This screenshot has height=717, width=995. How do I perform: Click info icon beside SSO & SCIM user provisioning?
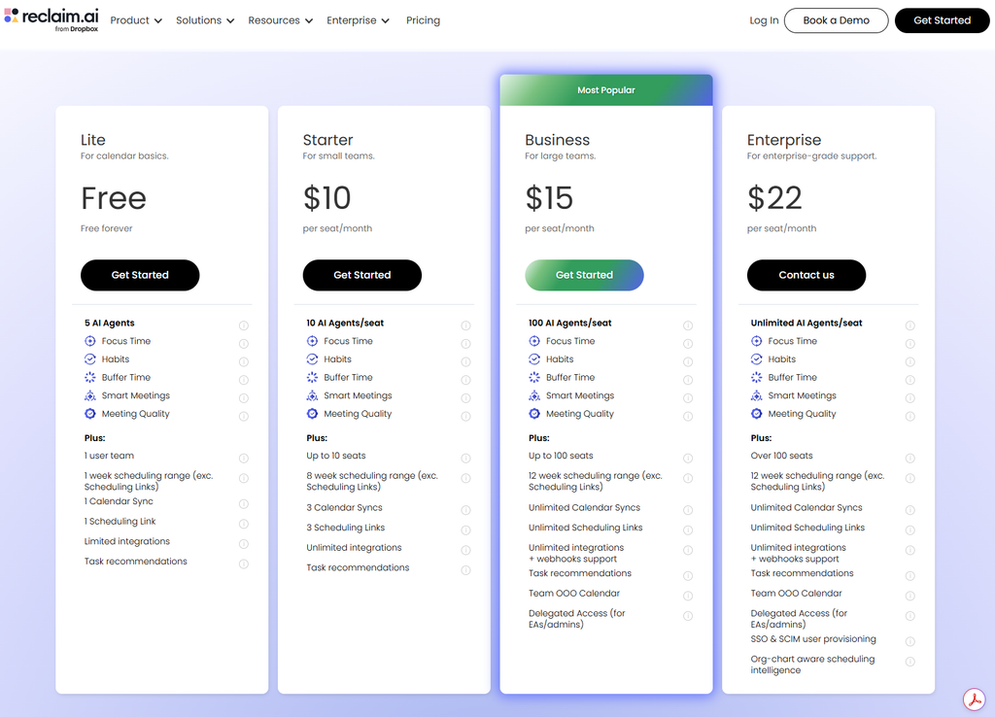coord(909,641)
